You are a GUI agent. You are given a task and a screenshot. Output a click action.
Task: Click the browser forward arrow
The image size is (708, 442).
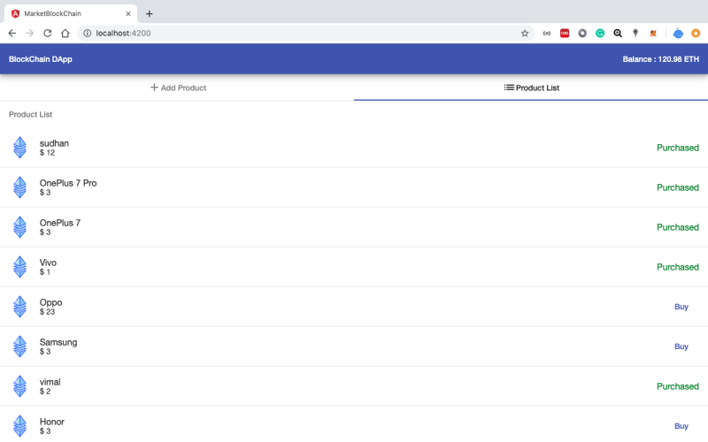coord(30,34)
